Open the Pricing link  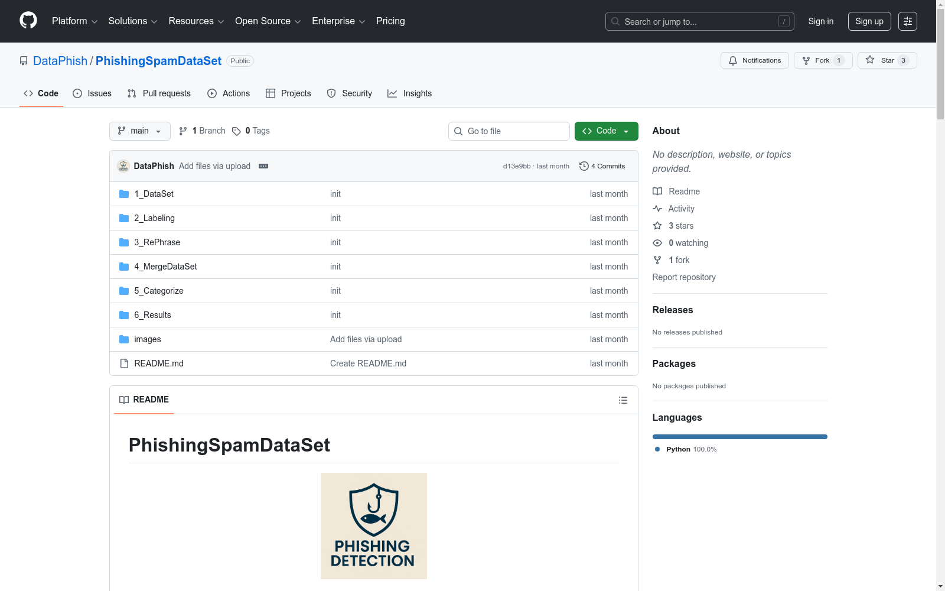point(390,21)
